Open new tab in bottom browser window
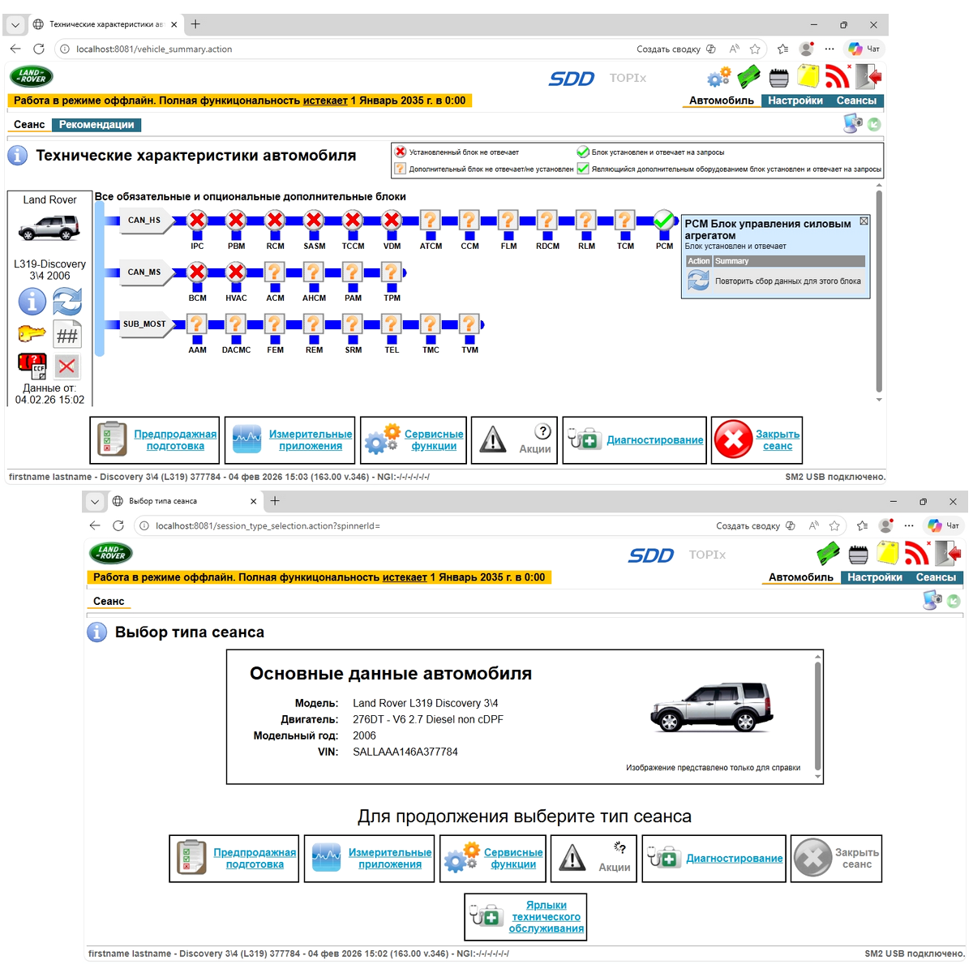973x973 pixels. (275, 501)
